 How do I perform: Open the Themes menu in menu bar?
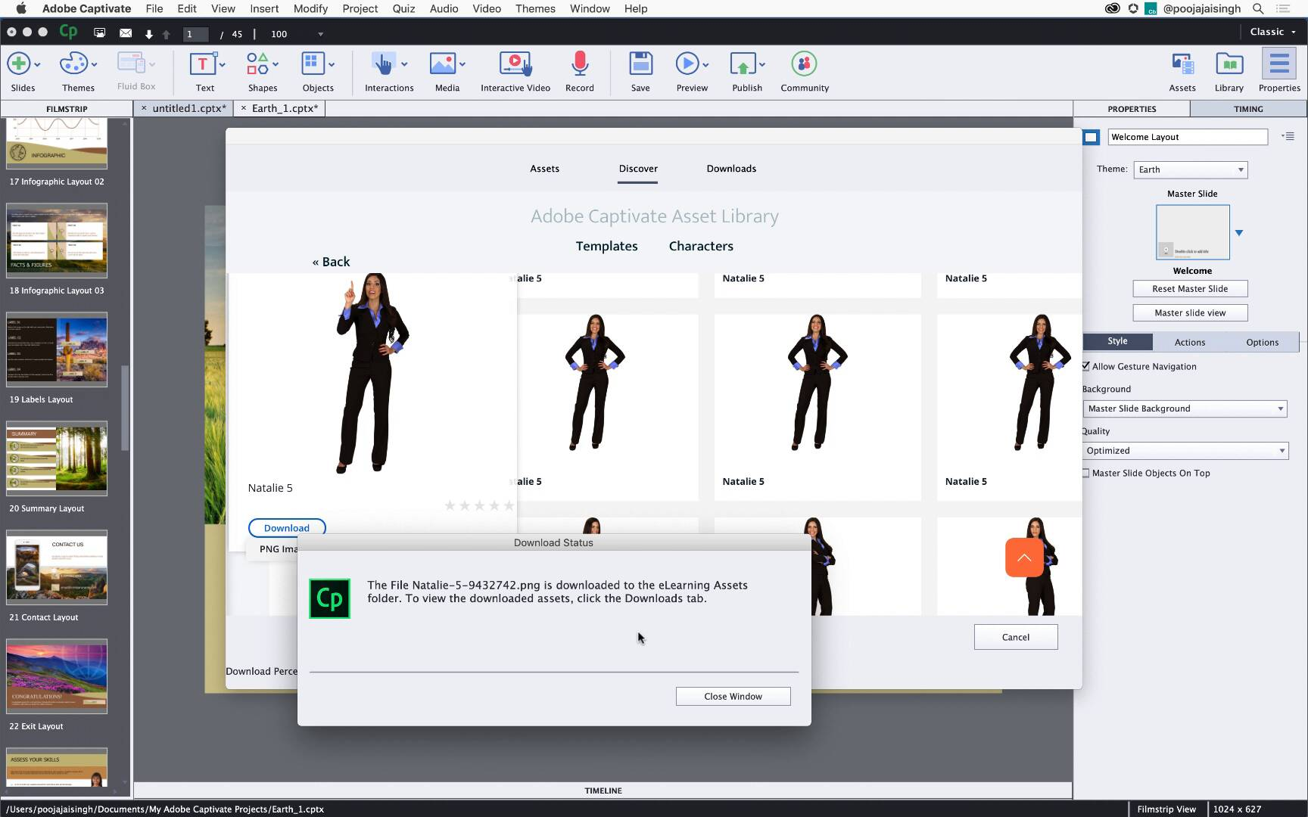[x=535, y=9]
